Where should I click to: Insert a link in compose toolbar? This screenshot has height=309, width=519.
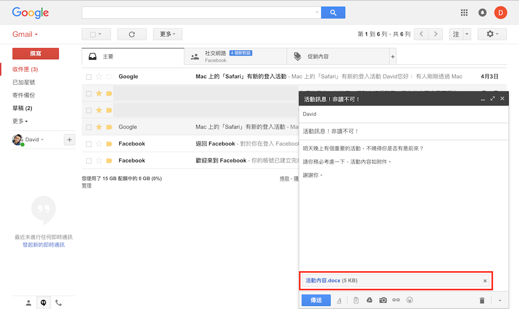pos(396,300)
